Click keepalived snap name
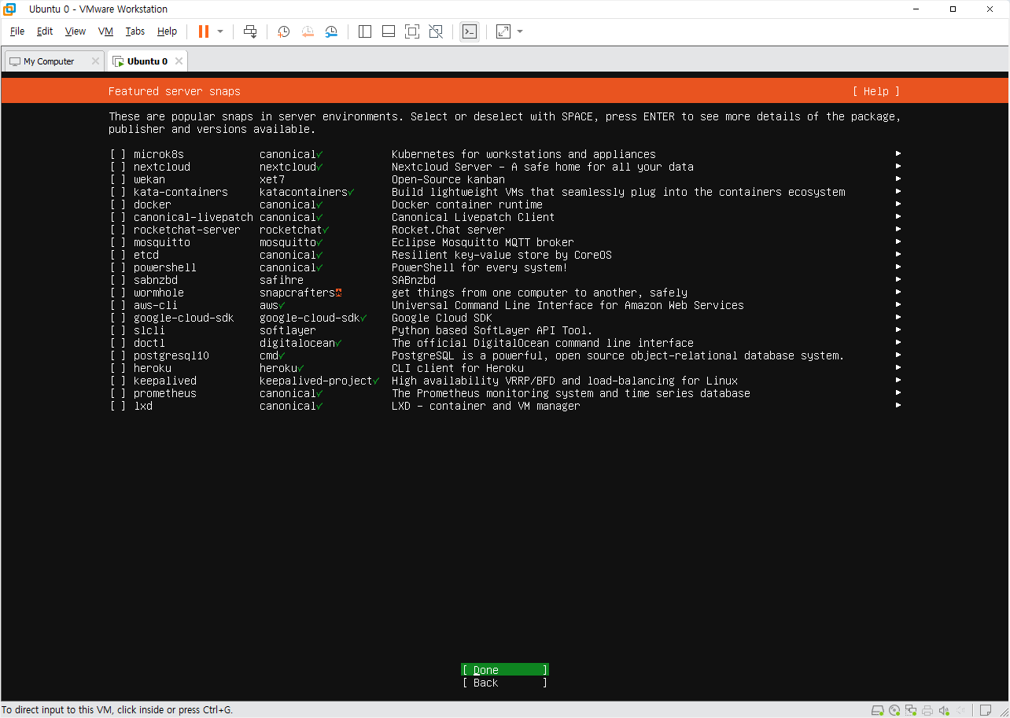This screenshot has height=718, width=1010. tap(165, 381)
